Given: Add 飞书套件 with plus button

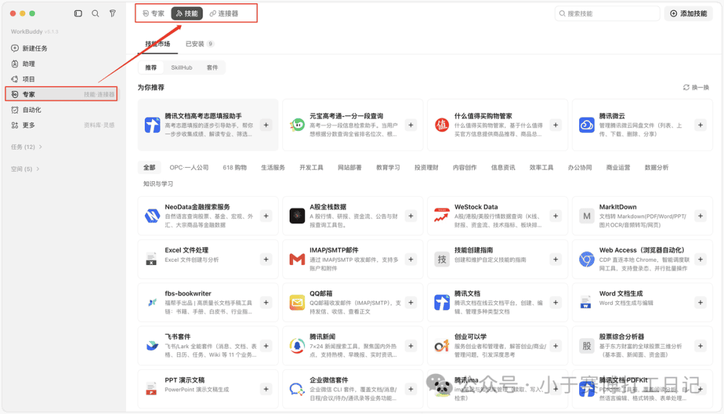Looking at the screenshot, I should click(x=266, y=346).
